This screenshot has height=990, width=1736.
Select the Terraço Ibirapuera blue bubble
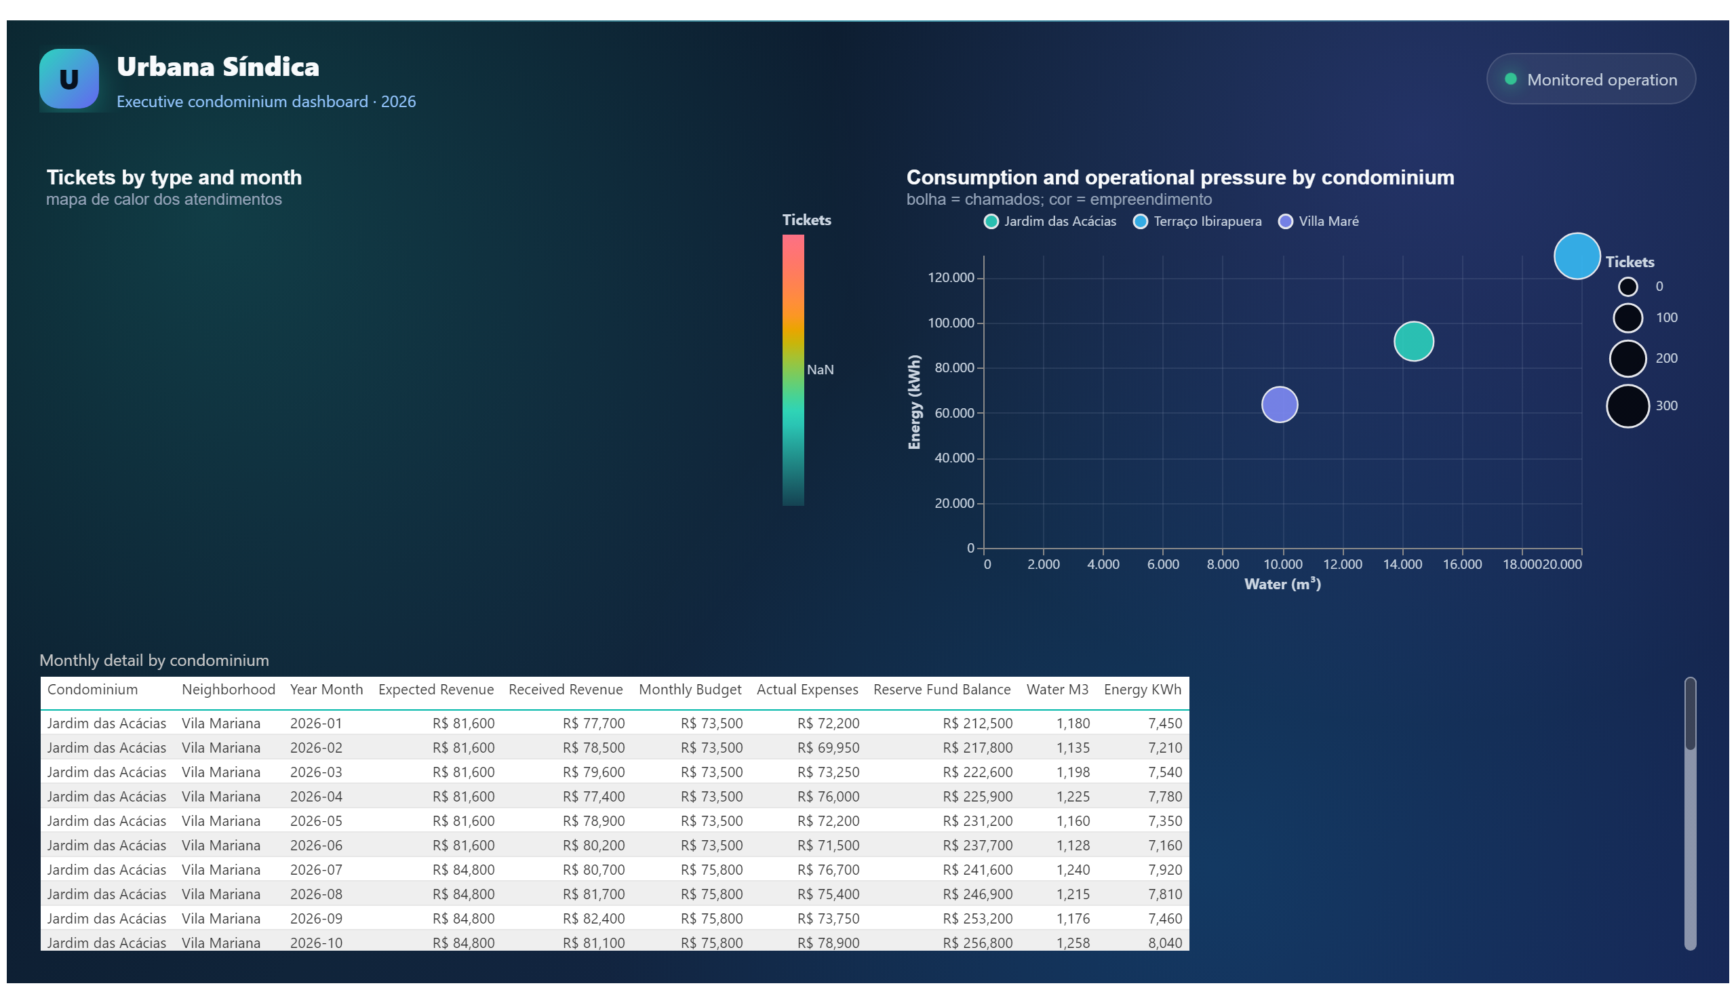[x=1576, y=256]
